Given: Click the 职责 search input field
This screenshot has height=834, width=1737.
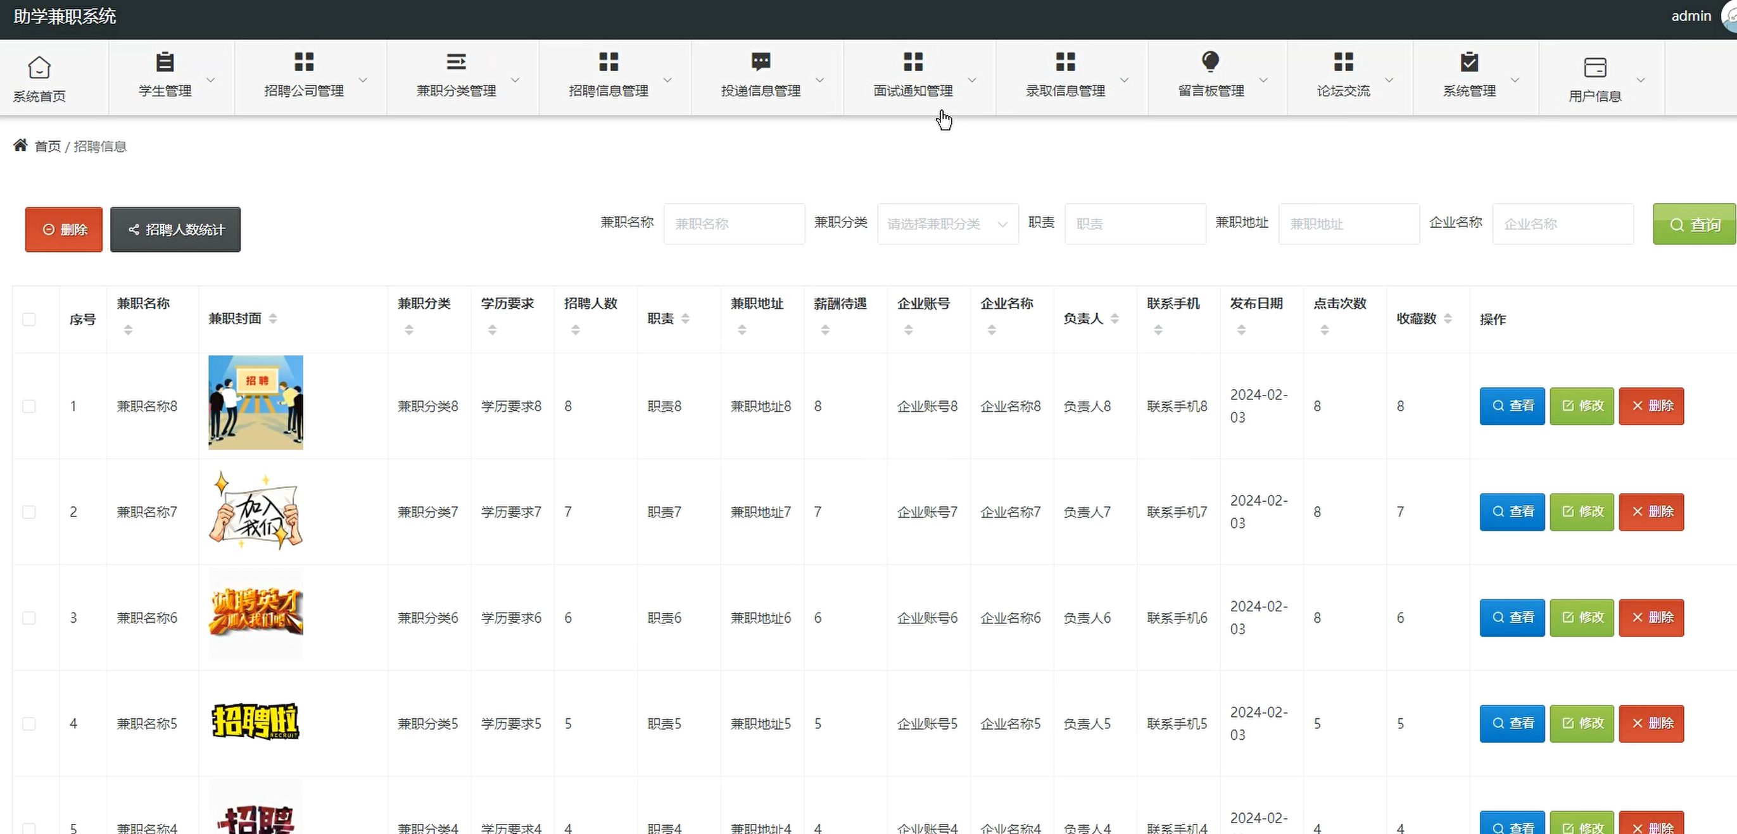Looking at the screenshot, I should tap(1135, 223).
